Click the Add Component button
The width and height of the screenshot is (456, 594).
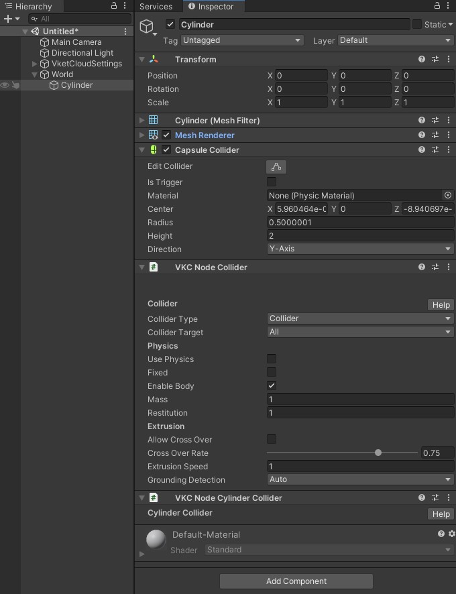[x=296, y=581]
